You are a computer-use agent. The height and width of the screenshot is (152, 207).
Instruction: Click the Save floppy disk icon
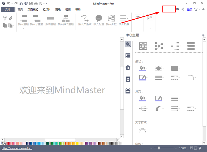[31, 3]
